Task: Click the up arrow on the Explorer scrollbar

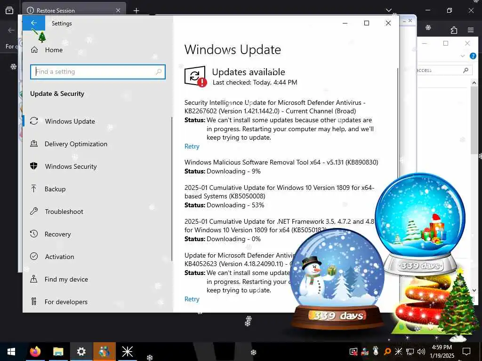Action: tap(474, 83)
